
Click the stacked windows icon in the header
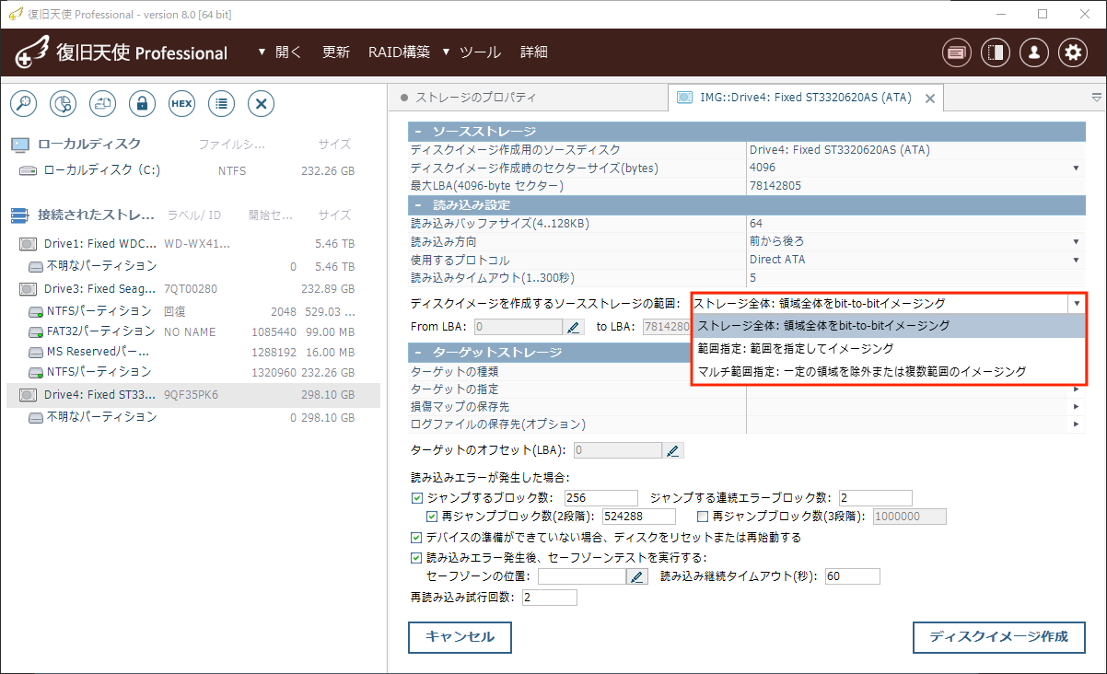(957, 52)
